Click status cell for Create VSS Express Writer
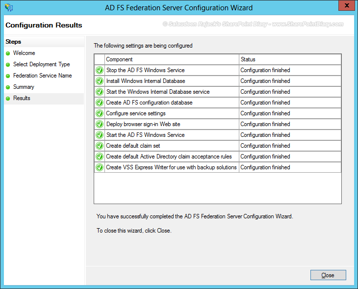 [290, 167]
